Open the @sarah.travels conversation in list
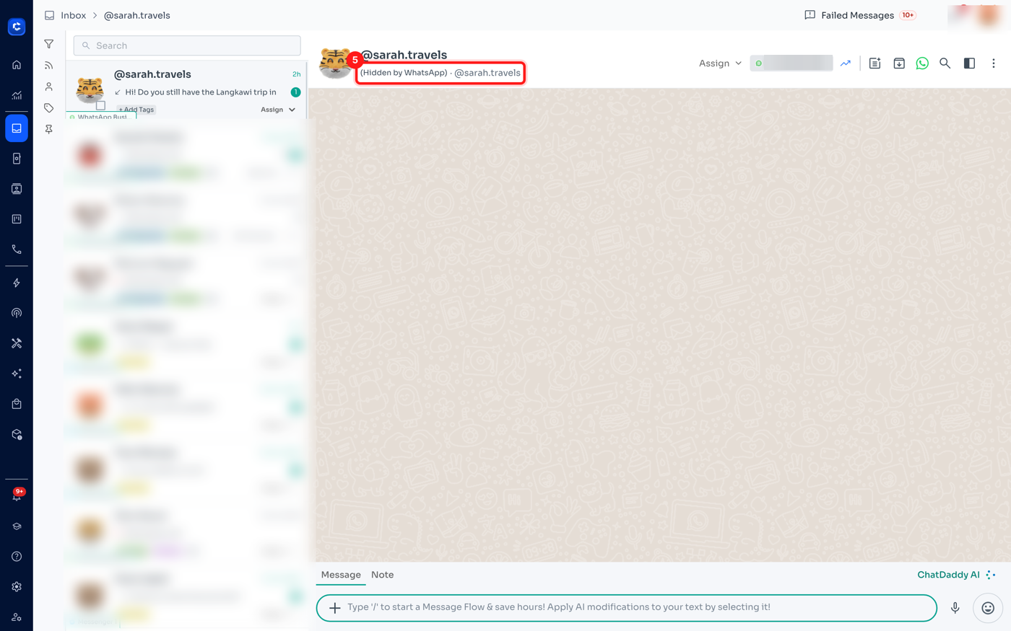The height and width of the screenshot is (631, 1011). [x=186, y=91]
